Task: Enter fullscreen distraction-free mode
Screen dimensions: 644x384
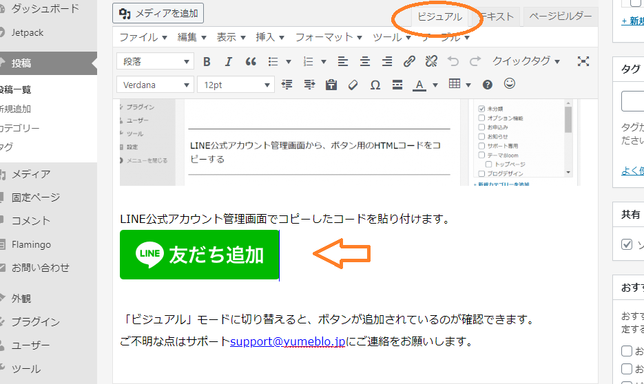Action: pos(583,61)
